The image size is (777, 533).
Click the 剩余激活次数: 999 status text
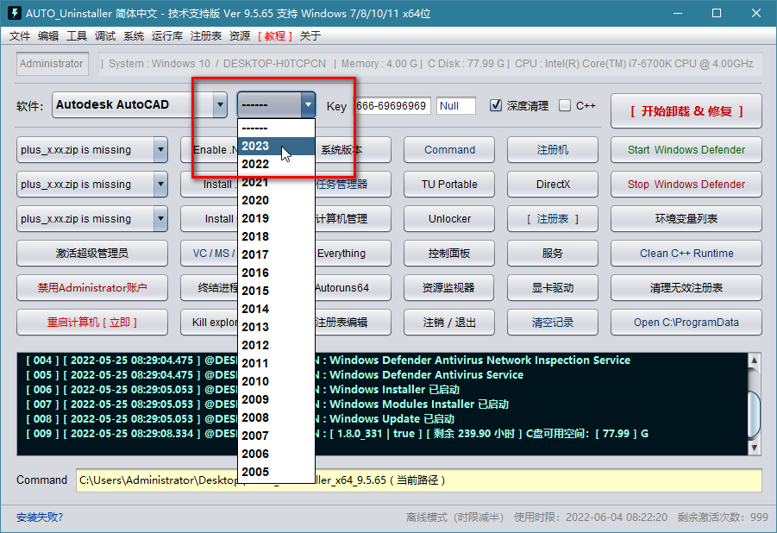[x=723, y=517]
